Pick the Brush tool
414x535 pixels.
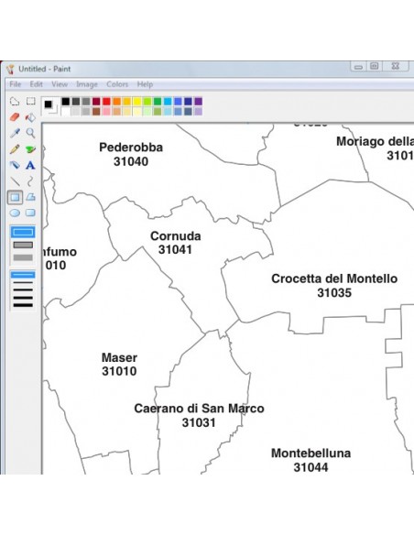coord(31,149)
